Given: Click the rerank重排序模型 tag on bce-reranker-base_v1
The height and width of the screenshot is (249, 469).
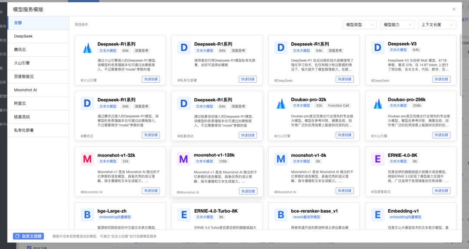Looking at the screenshot, I should coord(306,217).
